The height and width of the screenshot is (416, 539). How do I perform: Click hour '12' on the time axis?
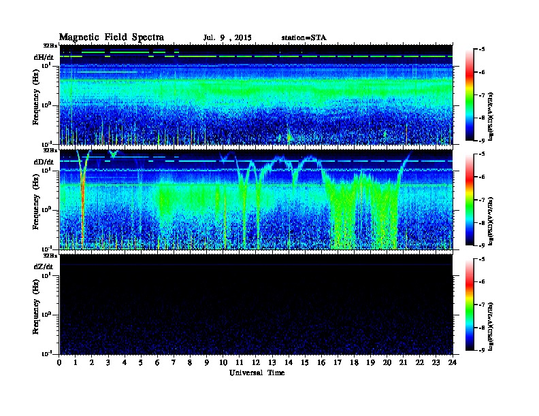pos(256,363)
